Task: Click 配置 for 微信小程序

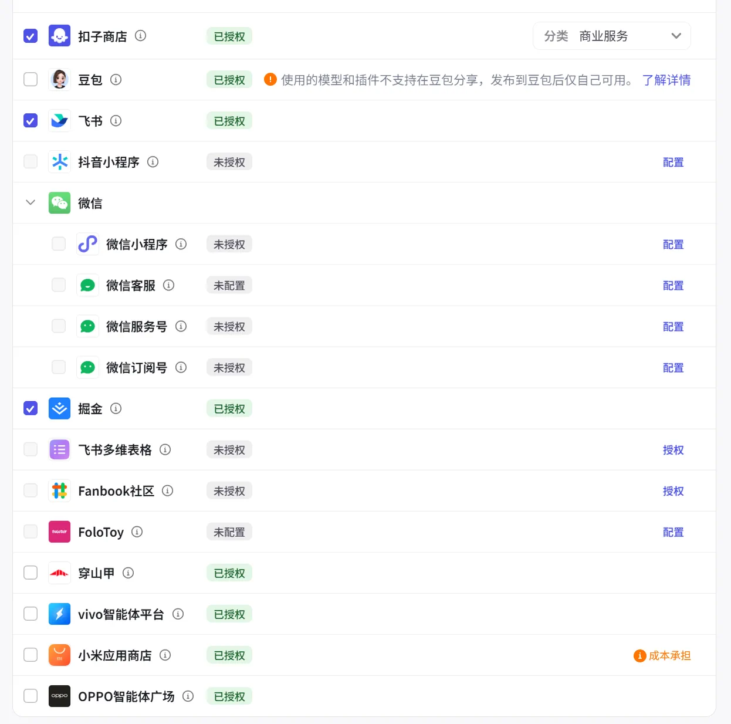Action: tap(673, 244)
